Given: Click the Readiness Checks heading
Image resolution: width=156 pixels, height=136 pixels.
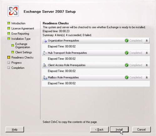Looking at the screenshot, I should (56, 23).
